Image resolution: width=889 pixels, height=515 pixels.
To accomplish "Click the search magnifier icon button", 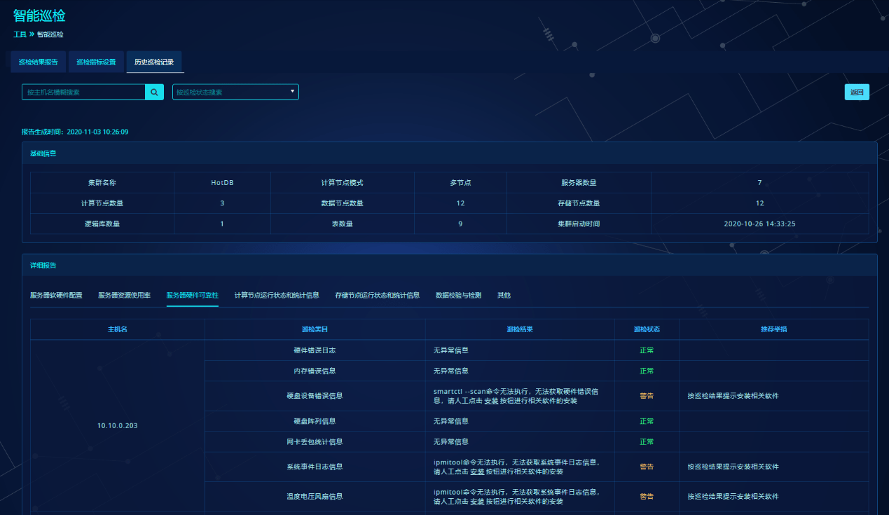I will 154,92.
